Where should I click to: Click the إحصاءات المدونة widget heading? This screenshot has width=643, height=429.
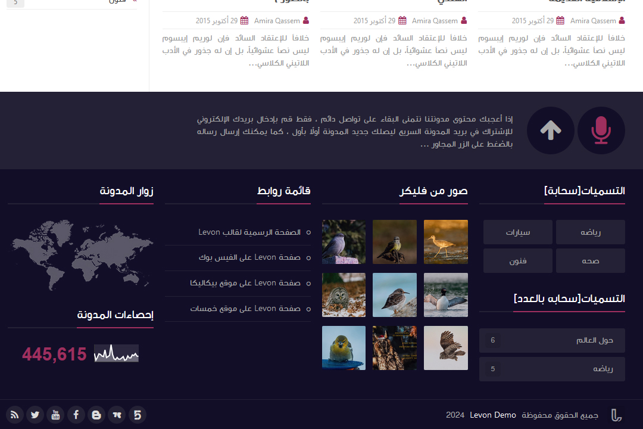116,315
